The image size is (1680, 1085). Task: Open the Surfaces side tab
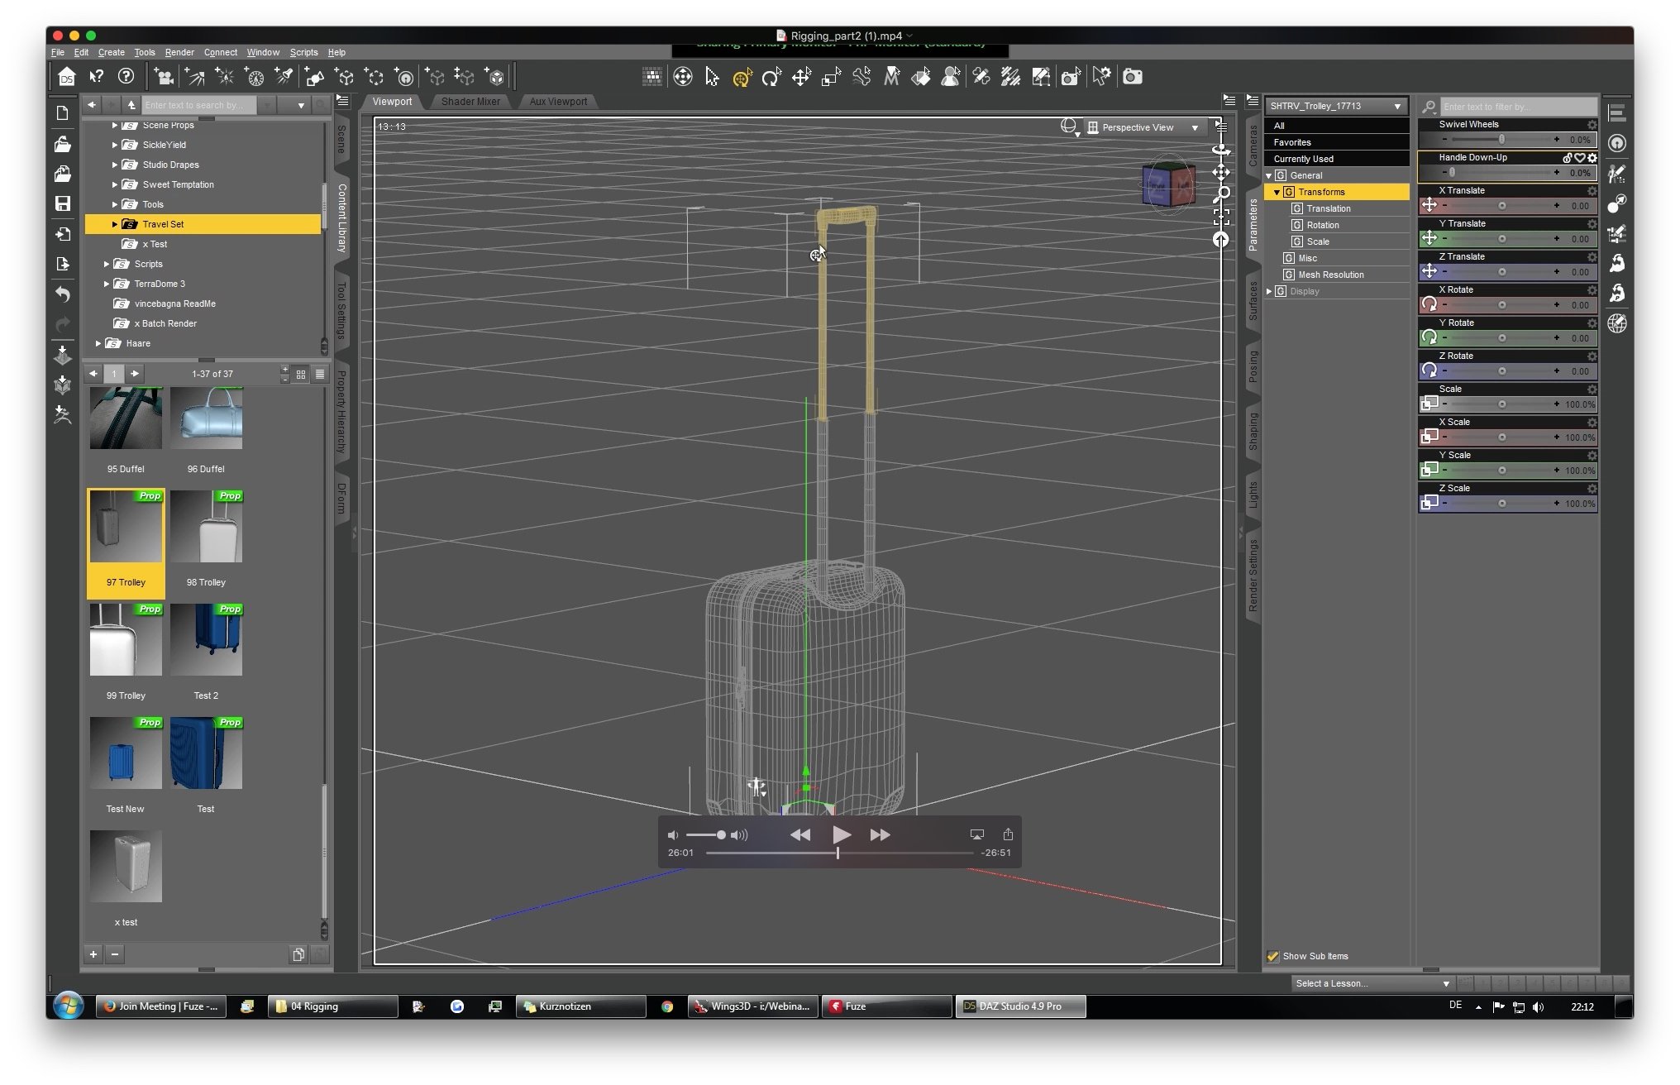tap(1253, 301)
